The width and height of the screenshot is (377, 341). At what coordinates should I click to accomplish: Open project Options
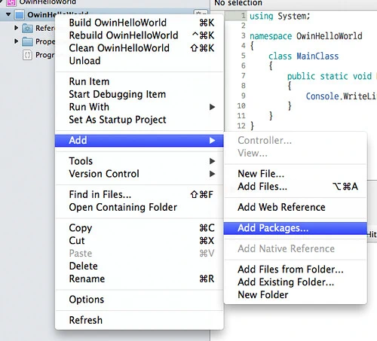[x=139, y=300]
